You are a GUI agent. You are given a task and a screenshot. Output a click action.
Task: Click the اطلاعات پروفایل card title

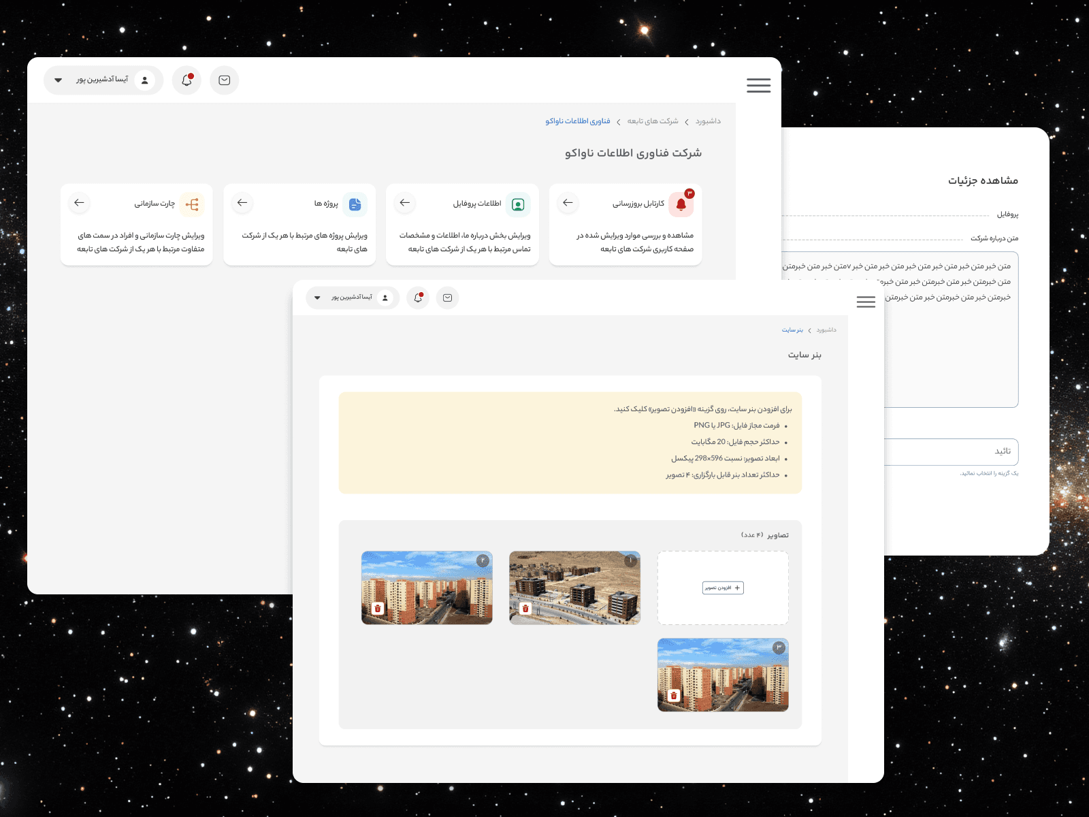(477, 204)
